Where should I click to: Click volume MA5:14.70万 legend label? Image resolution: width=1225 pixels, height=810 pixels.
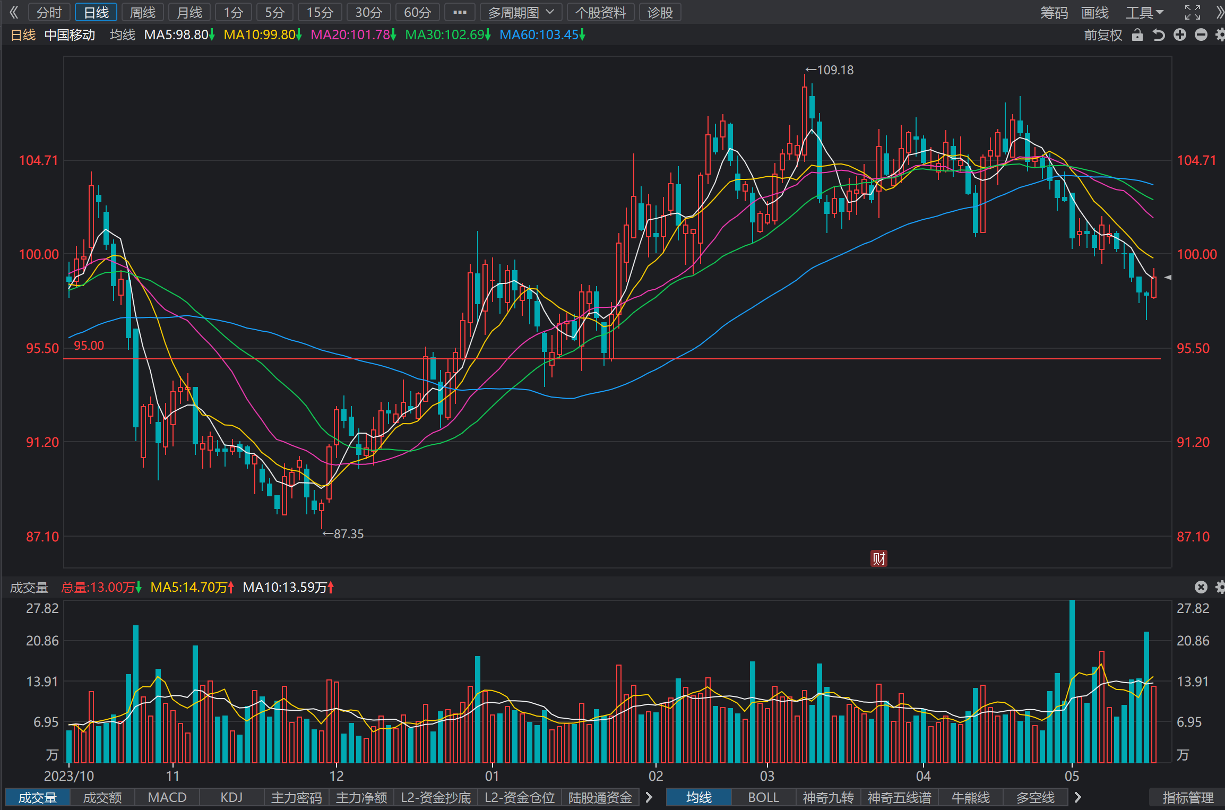(192, 587)
